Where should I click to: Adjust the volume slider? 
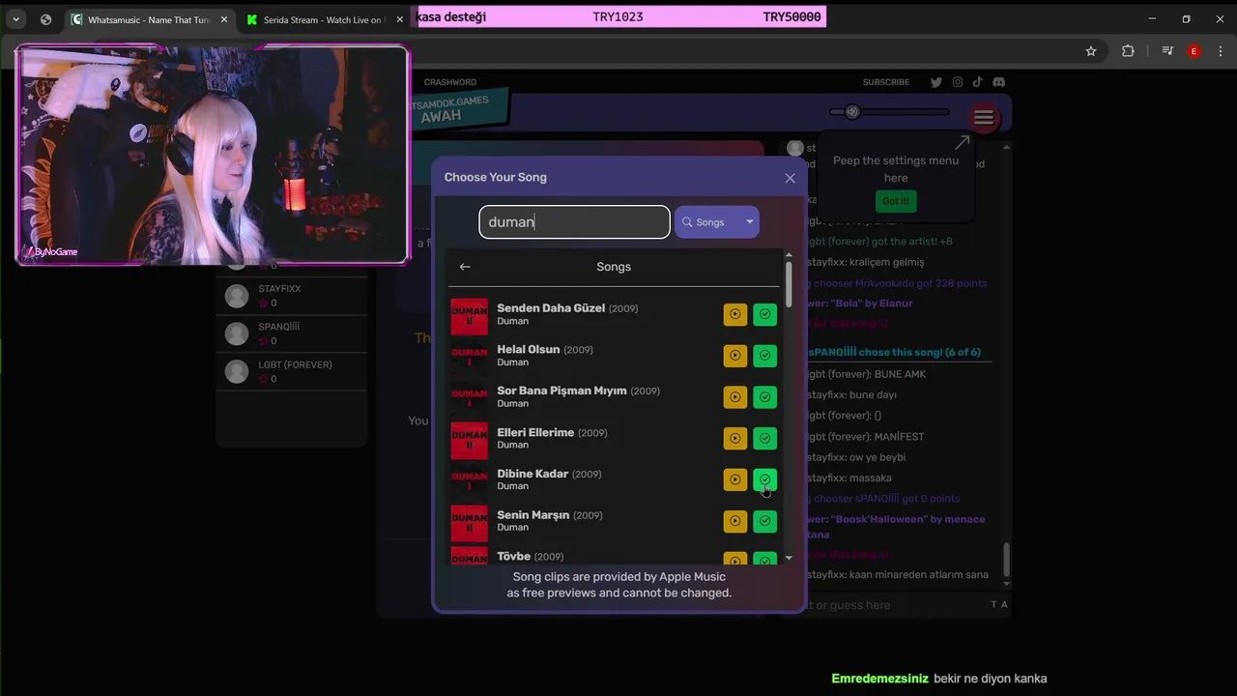pos(889,112)
